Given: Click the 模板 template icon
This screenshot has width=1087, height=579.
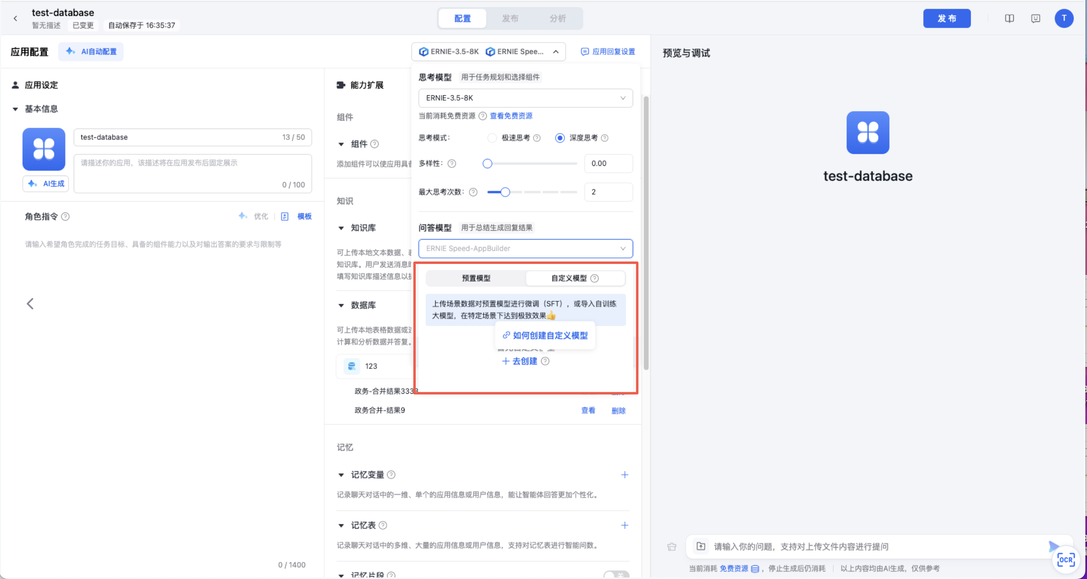Looking at the screenshot, I should [285, 217].
